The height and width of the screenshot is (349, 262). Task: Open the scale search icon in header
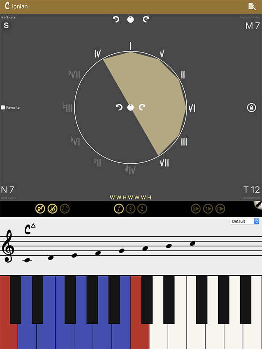point(252,6)
